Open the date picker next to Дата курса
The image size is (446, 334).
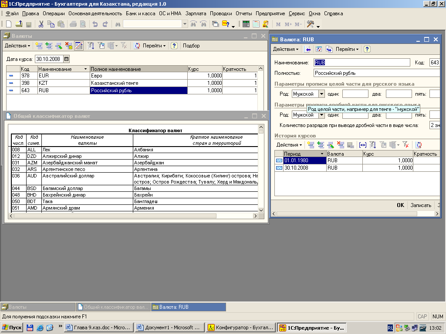66,59
